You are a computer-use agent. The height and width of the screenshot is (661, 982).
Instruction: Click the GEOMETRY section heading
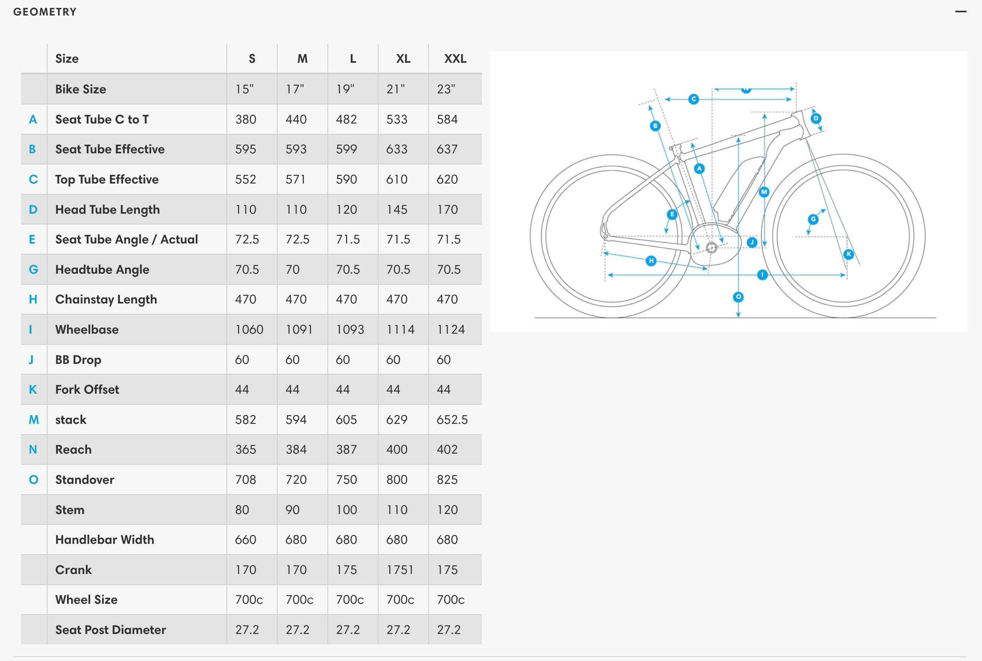coord(45,12)
